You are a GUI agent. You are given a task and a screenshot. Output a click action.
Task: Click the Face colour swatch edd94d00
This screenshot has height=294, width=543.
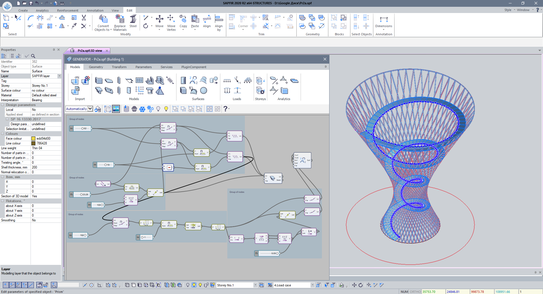pyautogui.click(x=33, y=139)
